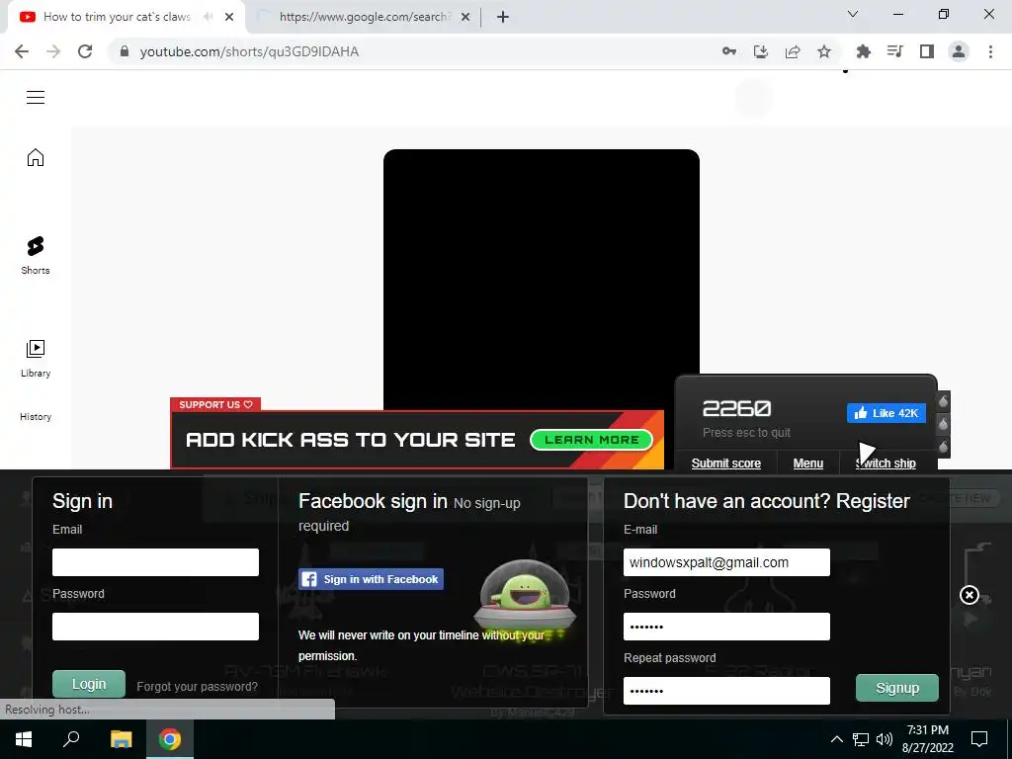
Task: Bookmark this page with the star
Action: coord(824,51)
